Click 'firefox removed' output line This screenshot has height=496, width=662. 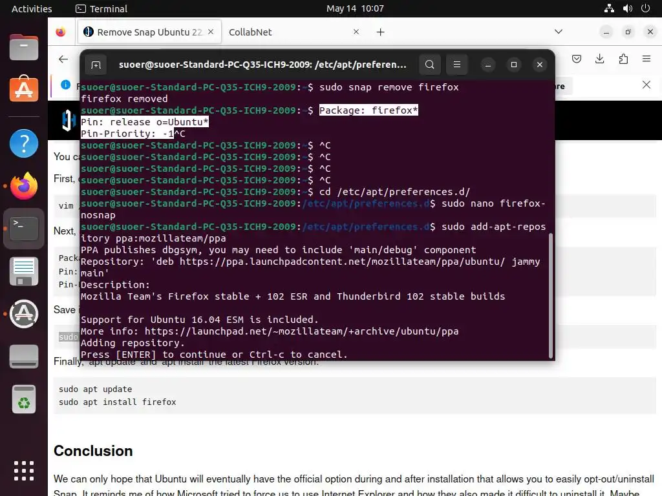click(124, 99)
